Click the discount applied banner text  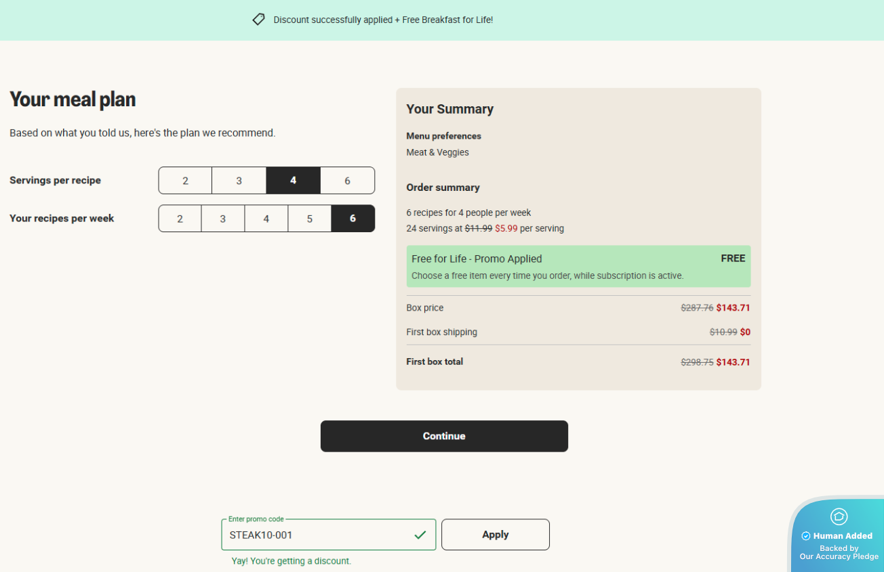coord(383,20)
